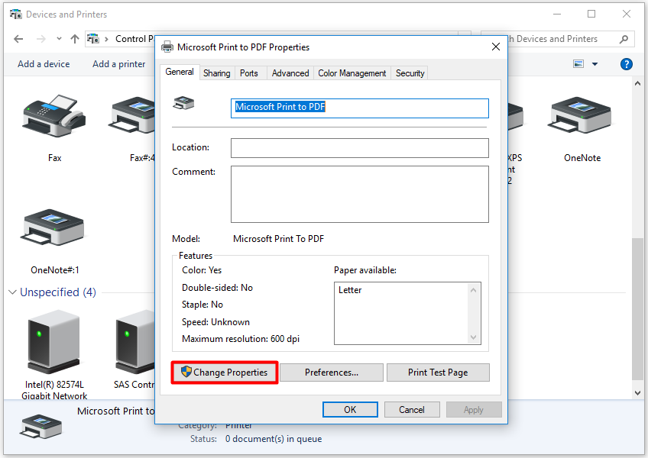Viewport: 648px width, 458px height.
Task: Go back with the back arrow
Action: coord(18,39)
